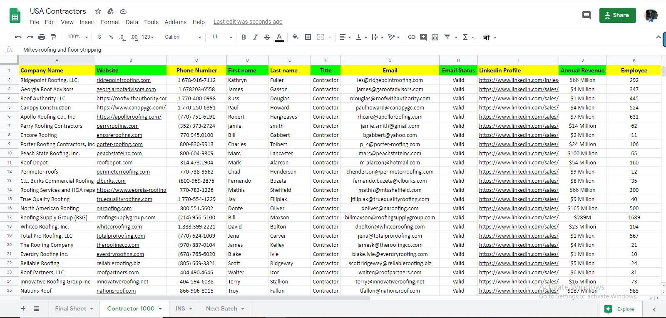The height and width of the screenshot is (318, 666).
Task: Star the USA Contractors document
Action: point(98,11)
